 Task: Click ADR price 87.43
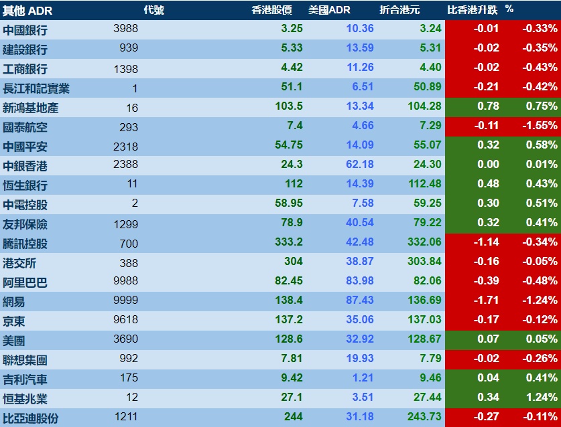[x=360, y=300]
